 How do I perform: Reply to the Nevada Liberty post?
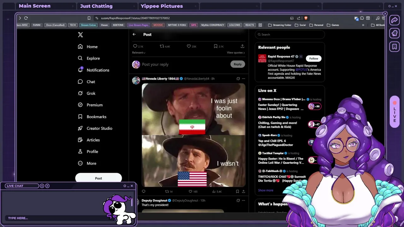[x=144, y=191]
